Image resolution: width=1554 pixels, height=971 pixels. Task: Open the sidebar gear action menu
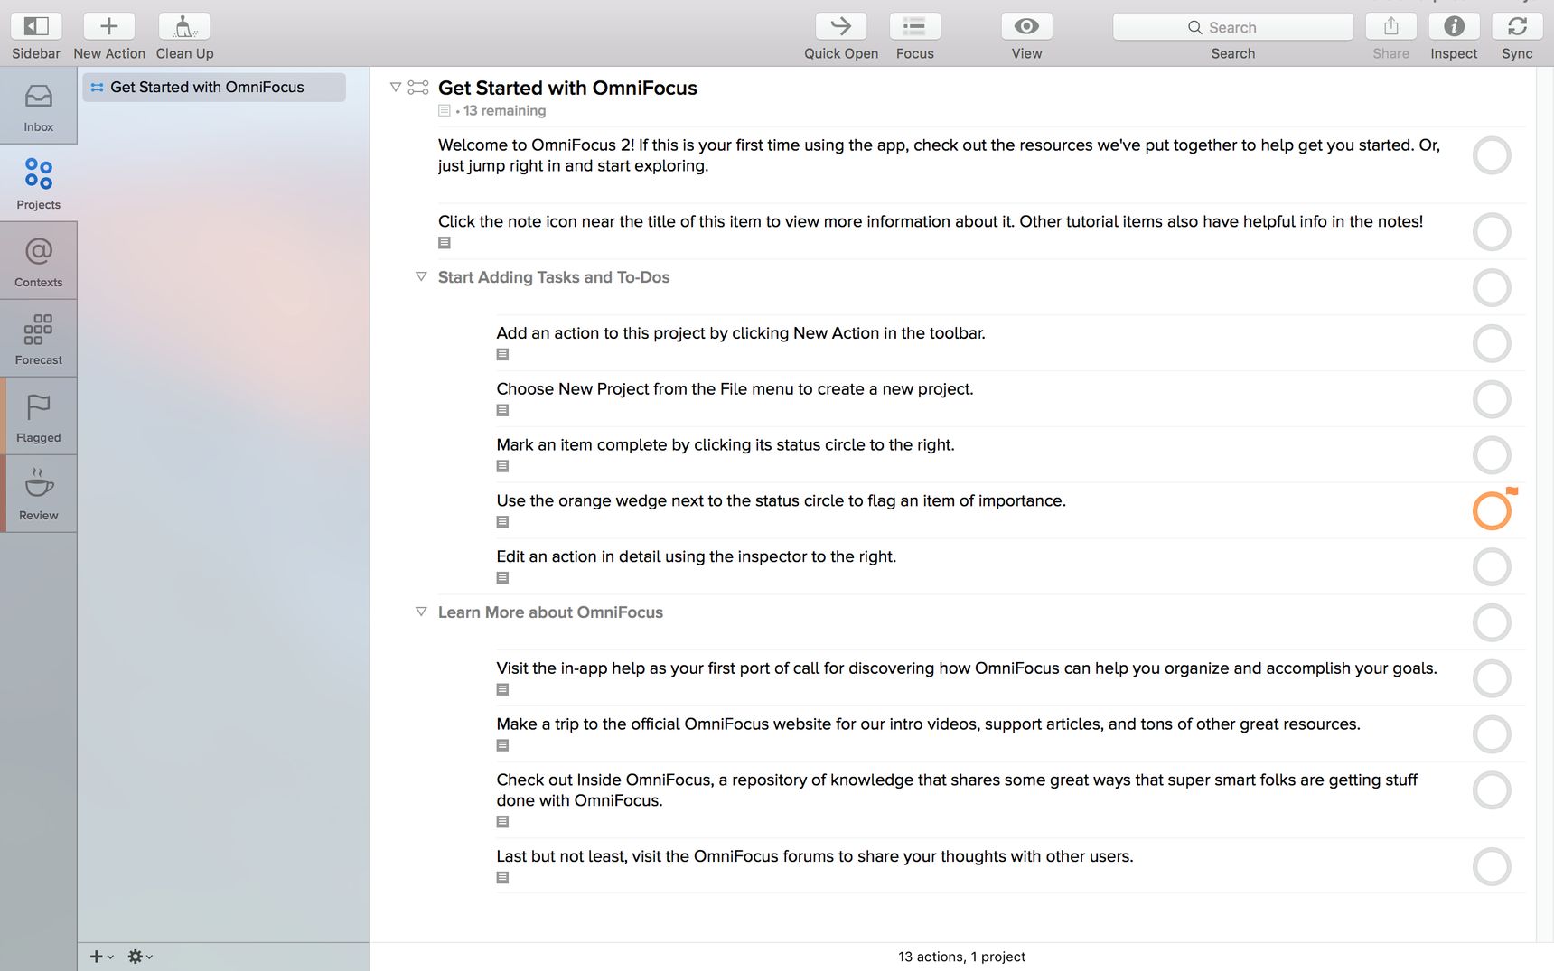tap(139, 956)
